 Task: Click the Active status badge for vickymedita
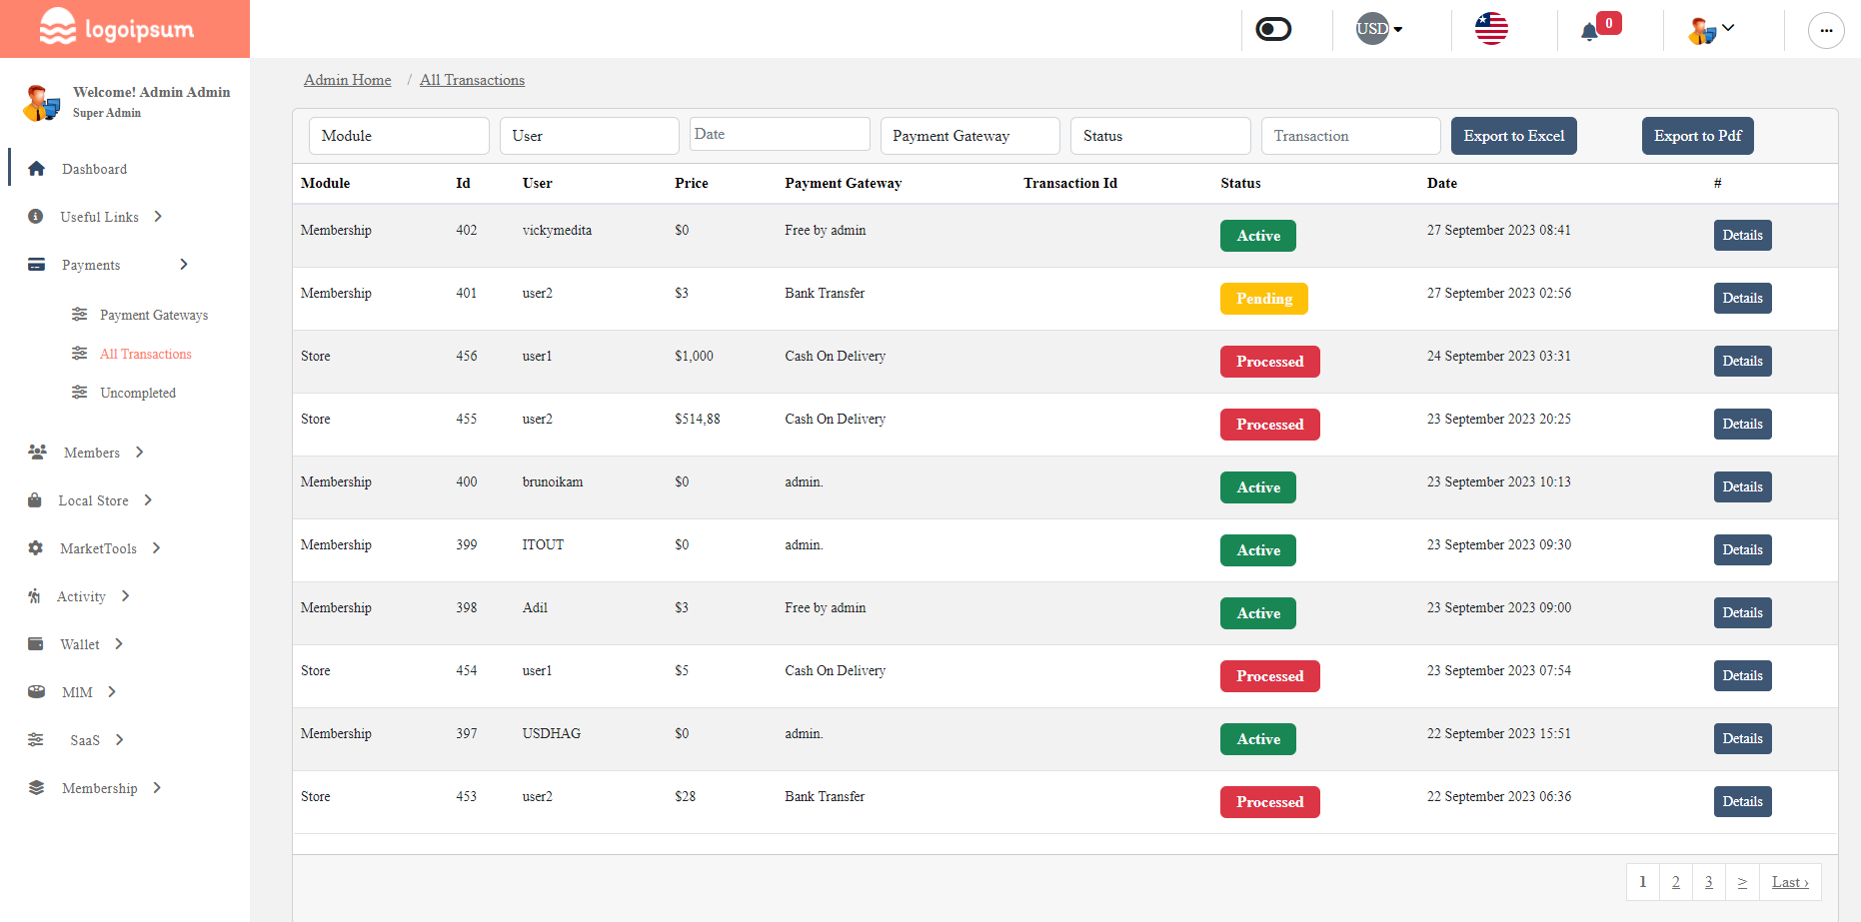pos(1257,236)
